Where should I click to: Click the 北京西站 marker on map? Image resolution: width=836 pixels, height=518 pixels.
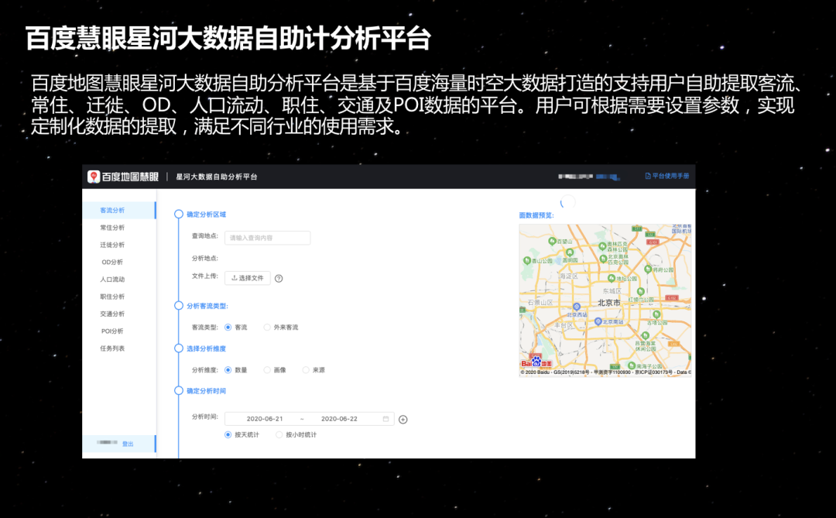click(577, 307)
